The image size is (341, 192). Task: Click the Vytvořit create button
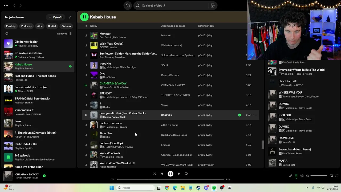click(x=56, y=17)
